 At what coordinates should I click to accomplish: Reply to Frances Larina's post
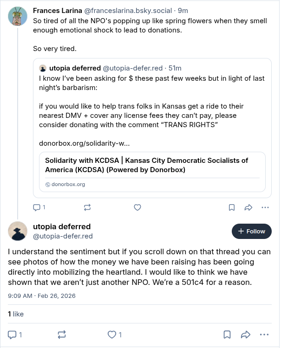coord(38,207)
